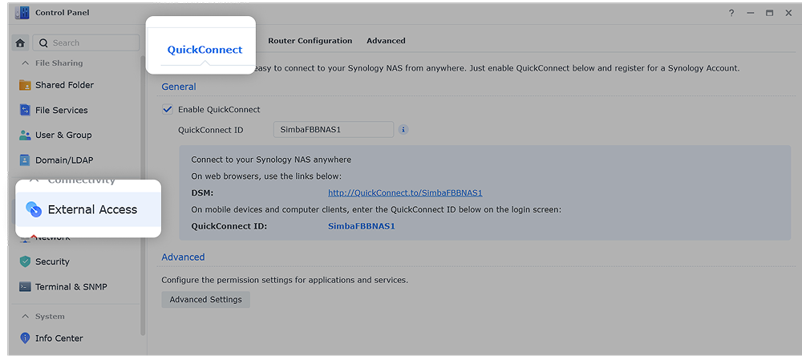802x356 pixels.
Task: Open File Services panel
Action: pyautogui.click(x=61, y=110)
